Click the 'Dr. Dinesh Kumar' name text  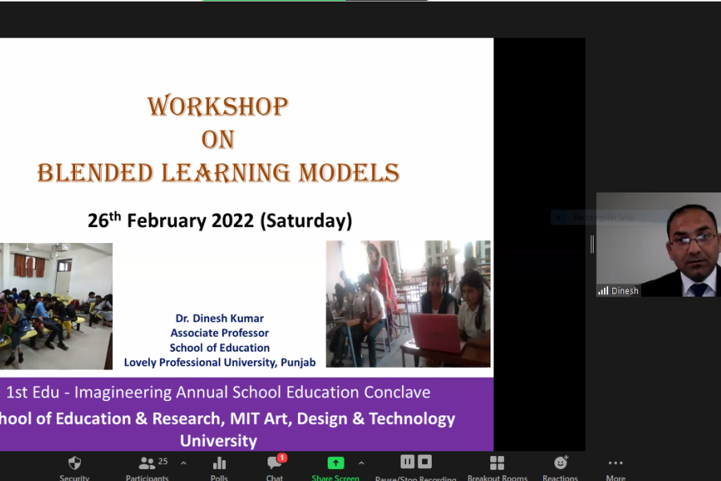220,318
